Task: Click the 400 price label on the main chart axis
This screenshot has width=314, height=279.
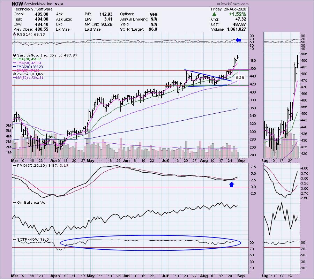Action: [x=253, y=92]
